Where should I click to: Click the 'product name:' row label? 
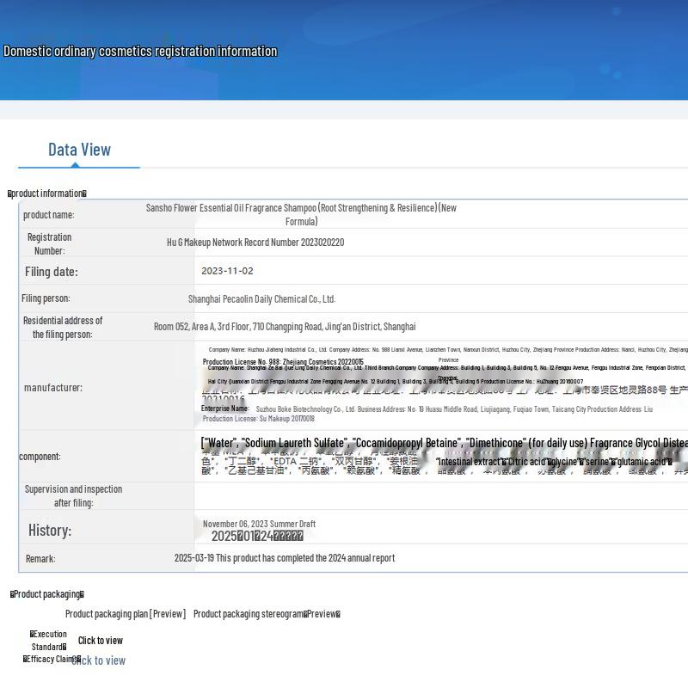point(49,215)
